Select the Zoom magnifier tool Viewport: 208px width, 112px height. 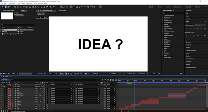tap(12, 7)
